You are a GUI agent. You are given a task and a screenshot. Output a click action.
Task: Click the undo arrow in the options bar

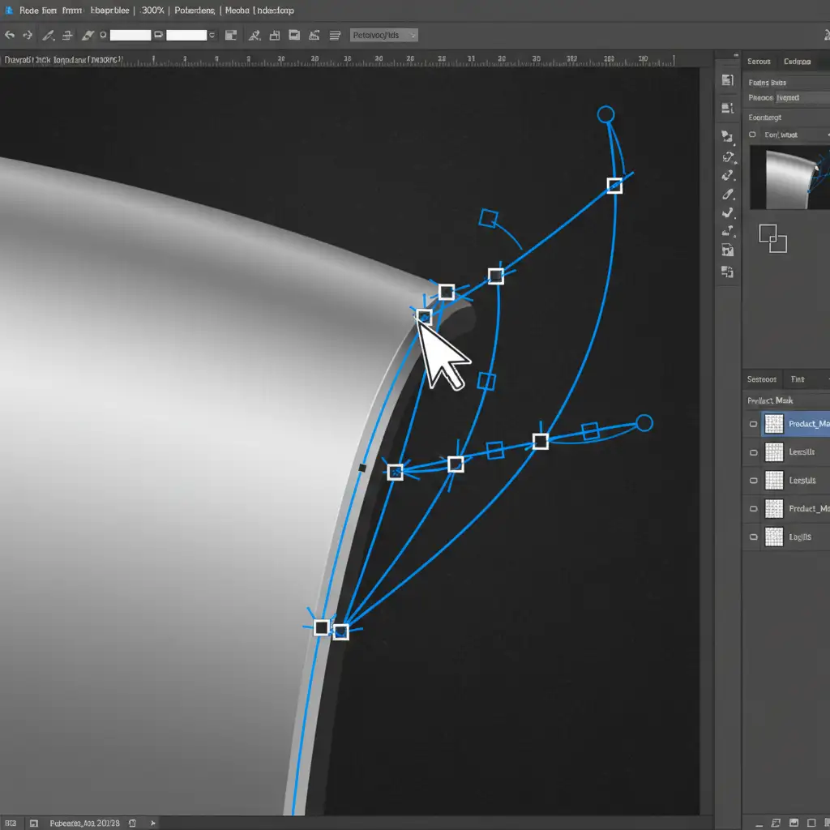point(10,36)
